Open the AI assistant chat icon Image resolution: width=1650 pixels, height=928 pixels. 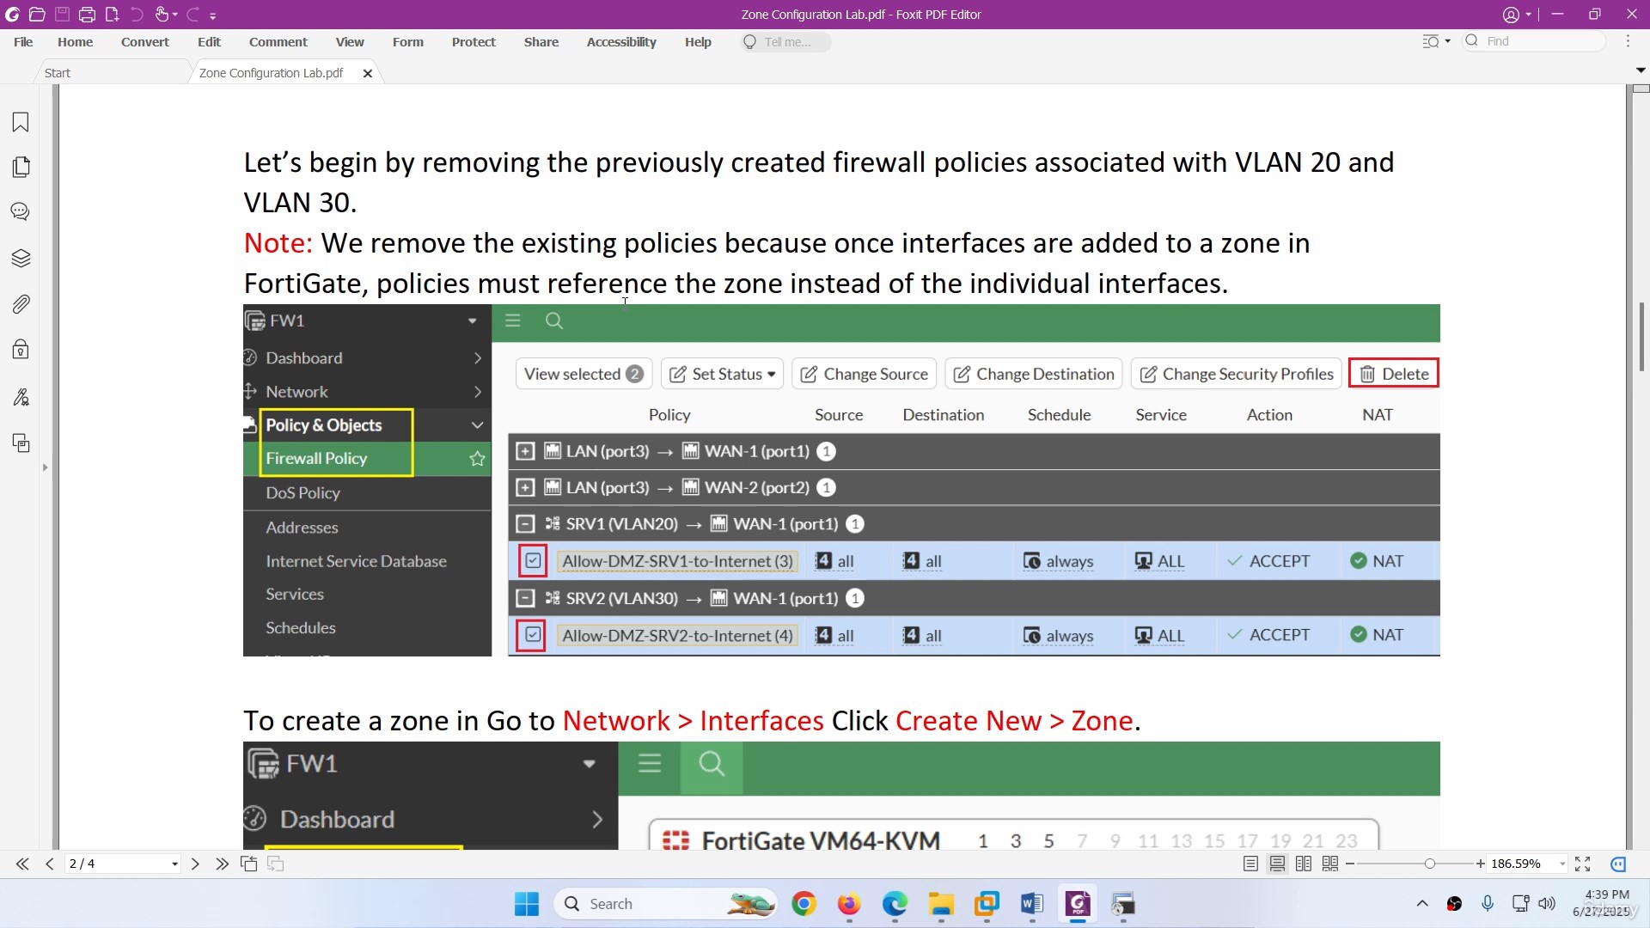point(1618,864)
